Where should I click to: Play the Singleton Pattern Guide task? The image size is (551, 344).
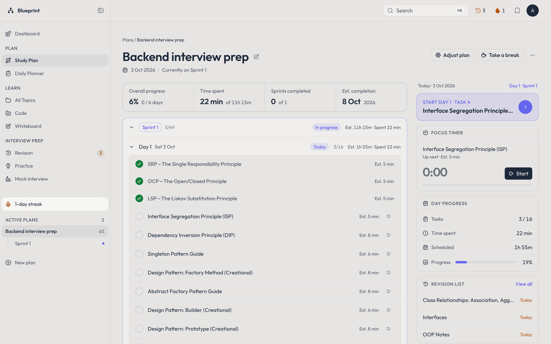click(x=389, y=254)
